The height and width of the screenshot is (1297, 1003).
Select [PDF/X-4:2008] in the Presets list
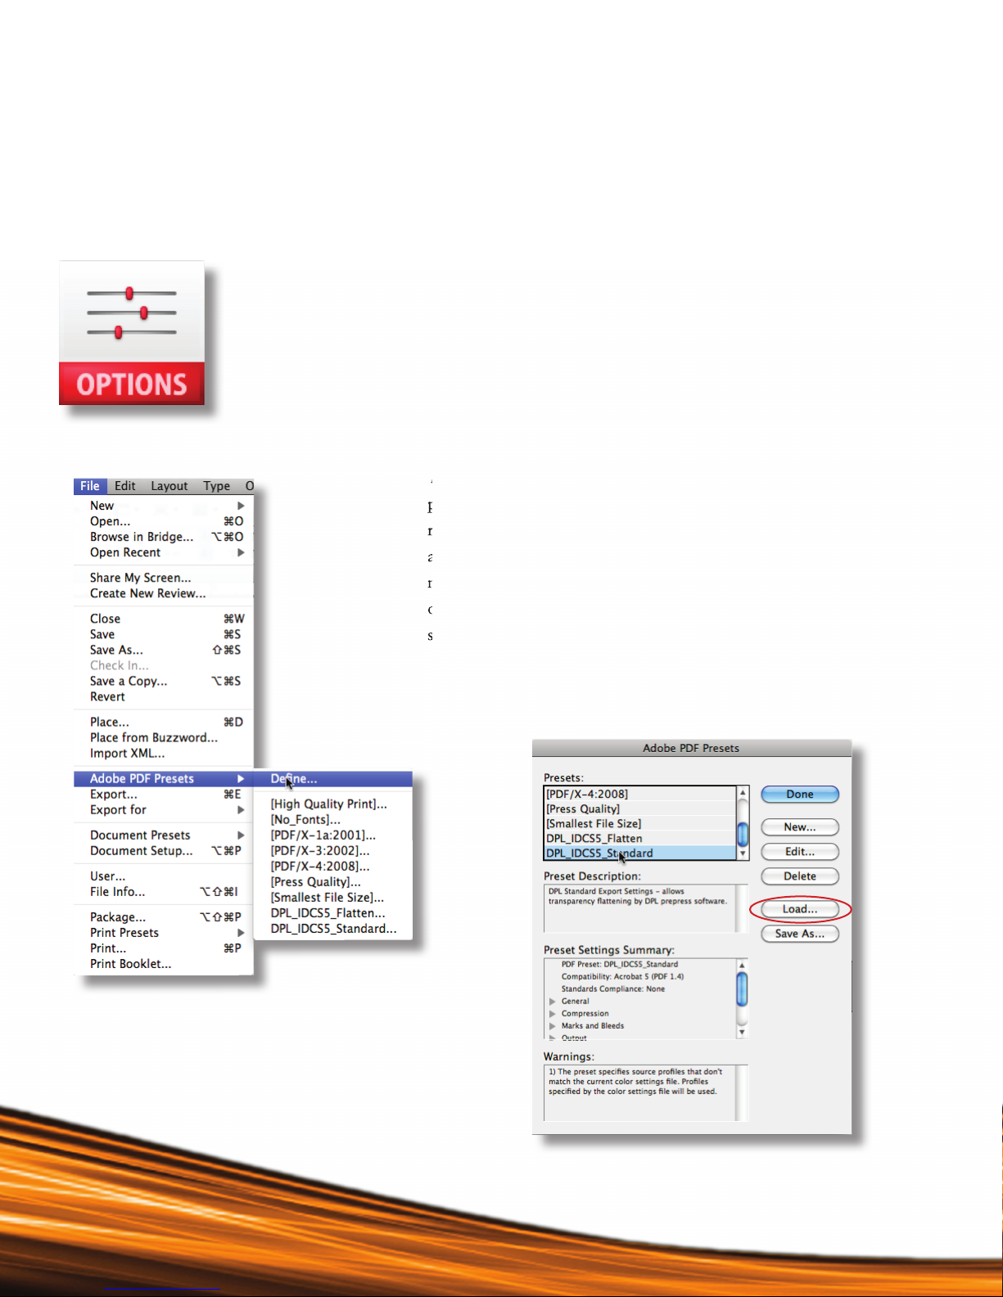click(x=640, y=794)
